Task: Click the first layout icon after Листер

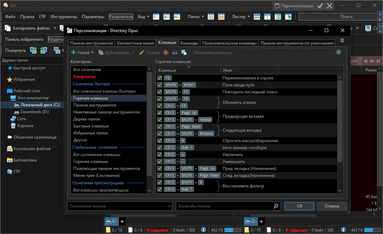Action: tap(257, 17)
